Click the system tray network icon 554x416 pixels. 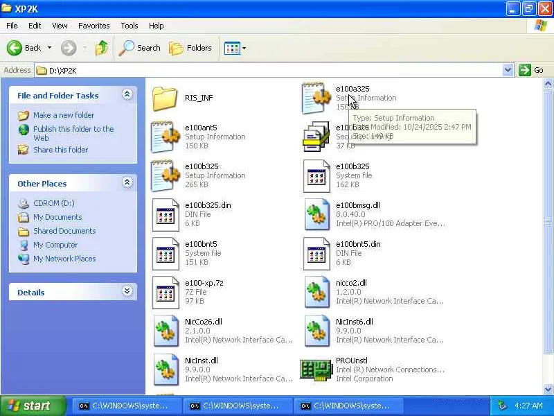pyautogui.click(x=502, y=406)
